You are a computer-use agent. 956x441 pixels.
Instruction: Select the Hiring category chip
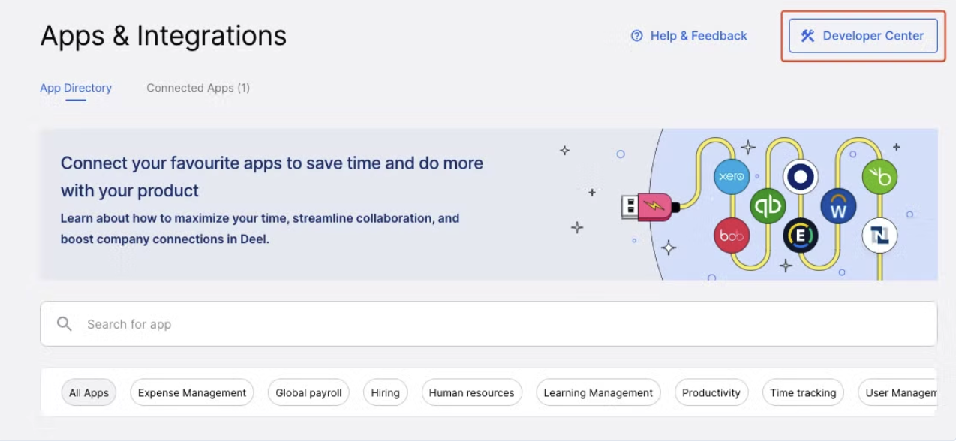click(385, 392)
